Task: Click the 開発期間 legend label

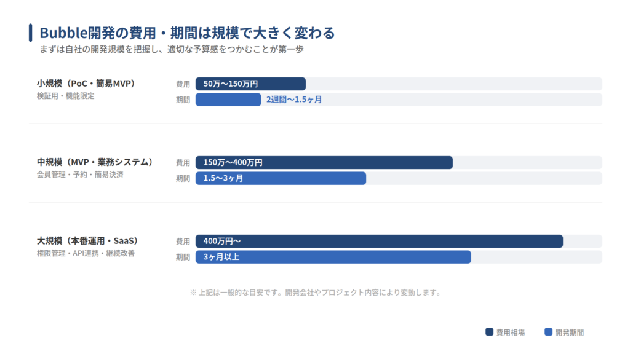Action: pos(570,332)
